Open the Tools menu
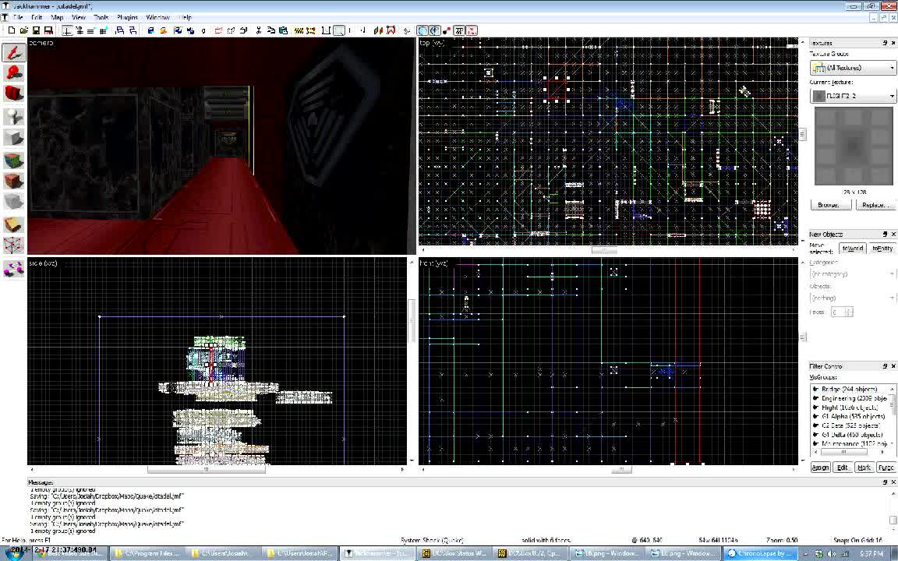898x561 pixels. (101, 16)
